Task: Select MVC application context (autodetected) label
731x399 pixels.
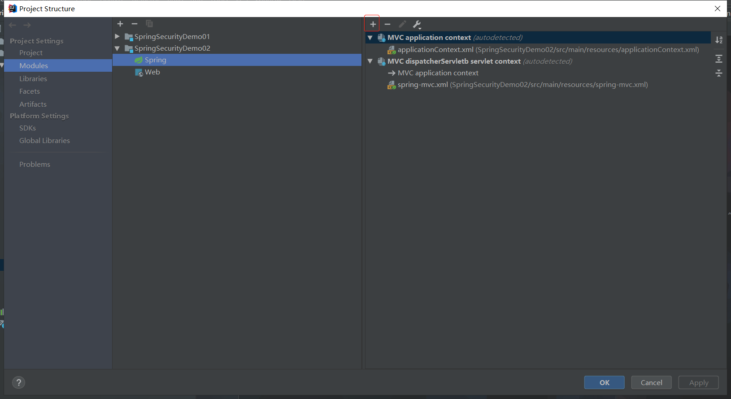Action: (455, 37)
